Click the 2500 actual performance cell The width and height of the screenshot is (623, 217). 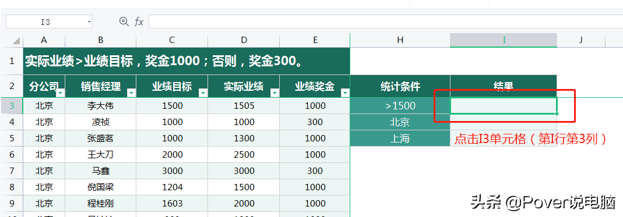click(244, 155)
